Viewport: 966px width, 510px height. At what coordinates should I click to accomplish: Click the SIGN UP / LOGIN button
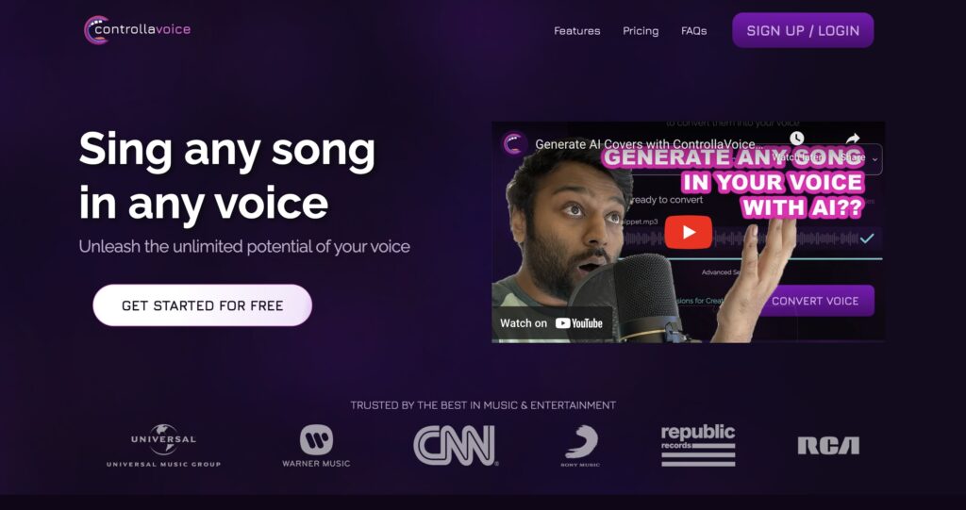[803, 30]
